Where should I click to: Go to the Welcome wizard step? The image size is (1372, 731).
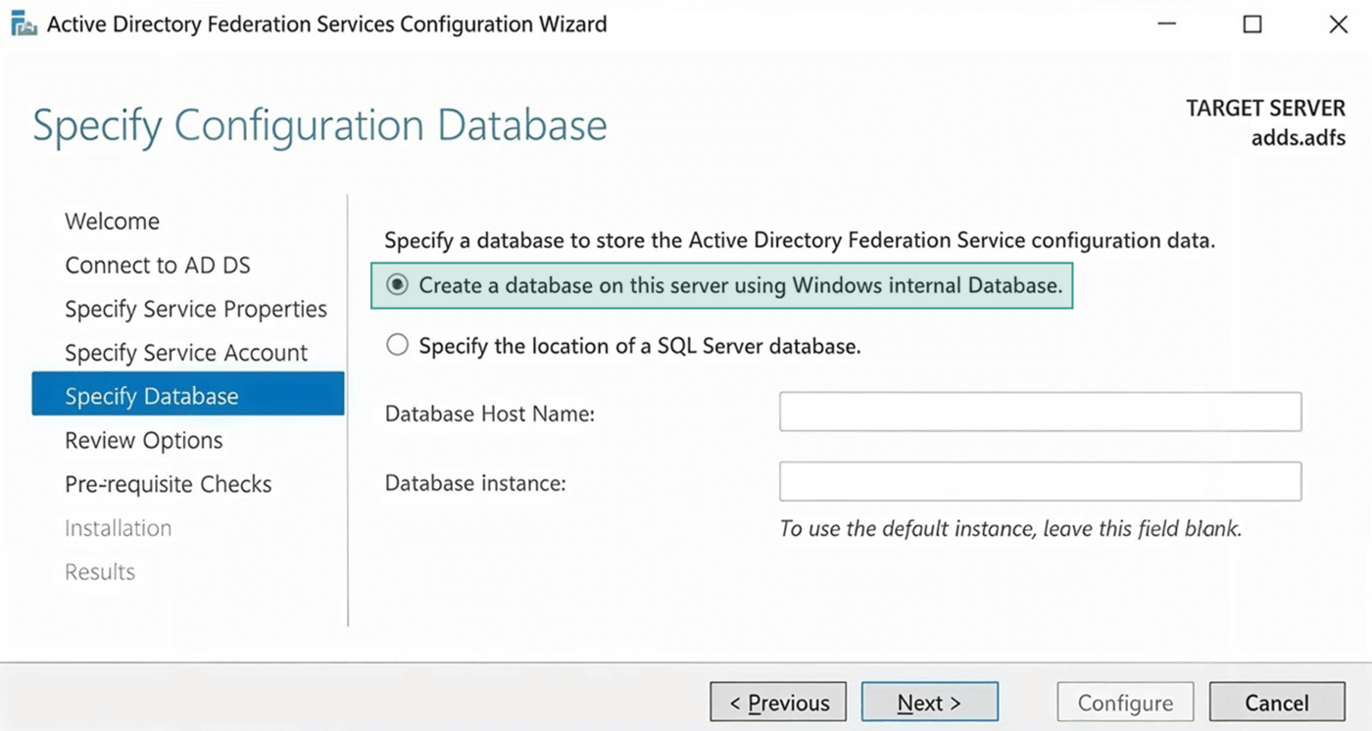[x=112, y=221]
